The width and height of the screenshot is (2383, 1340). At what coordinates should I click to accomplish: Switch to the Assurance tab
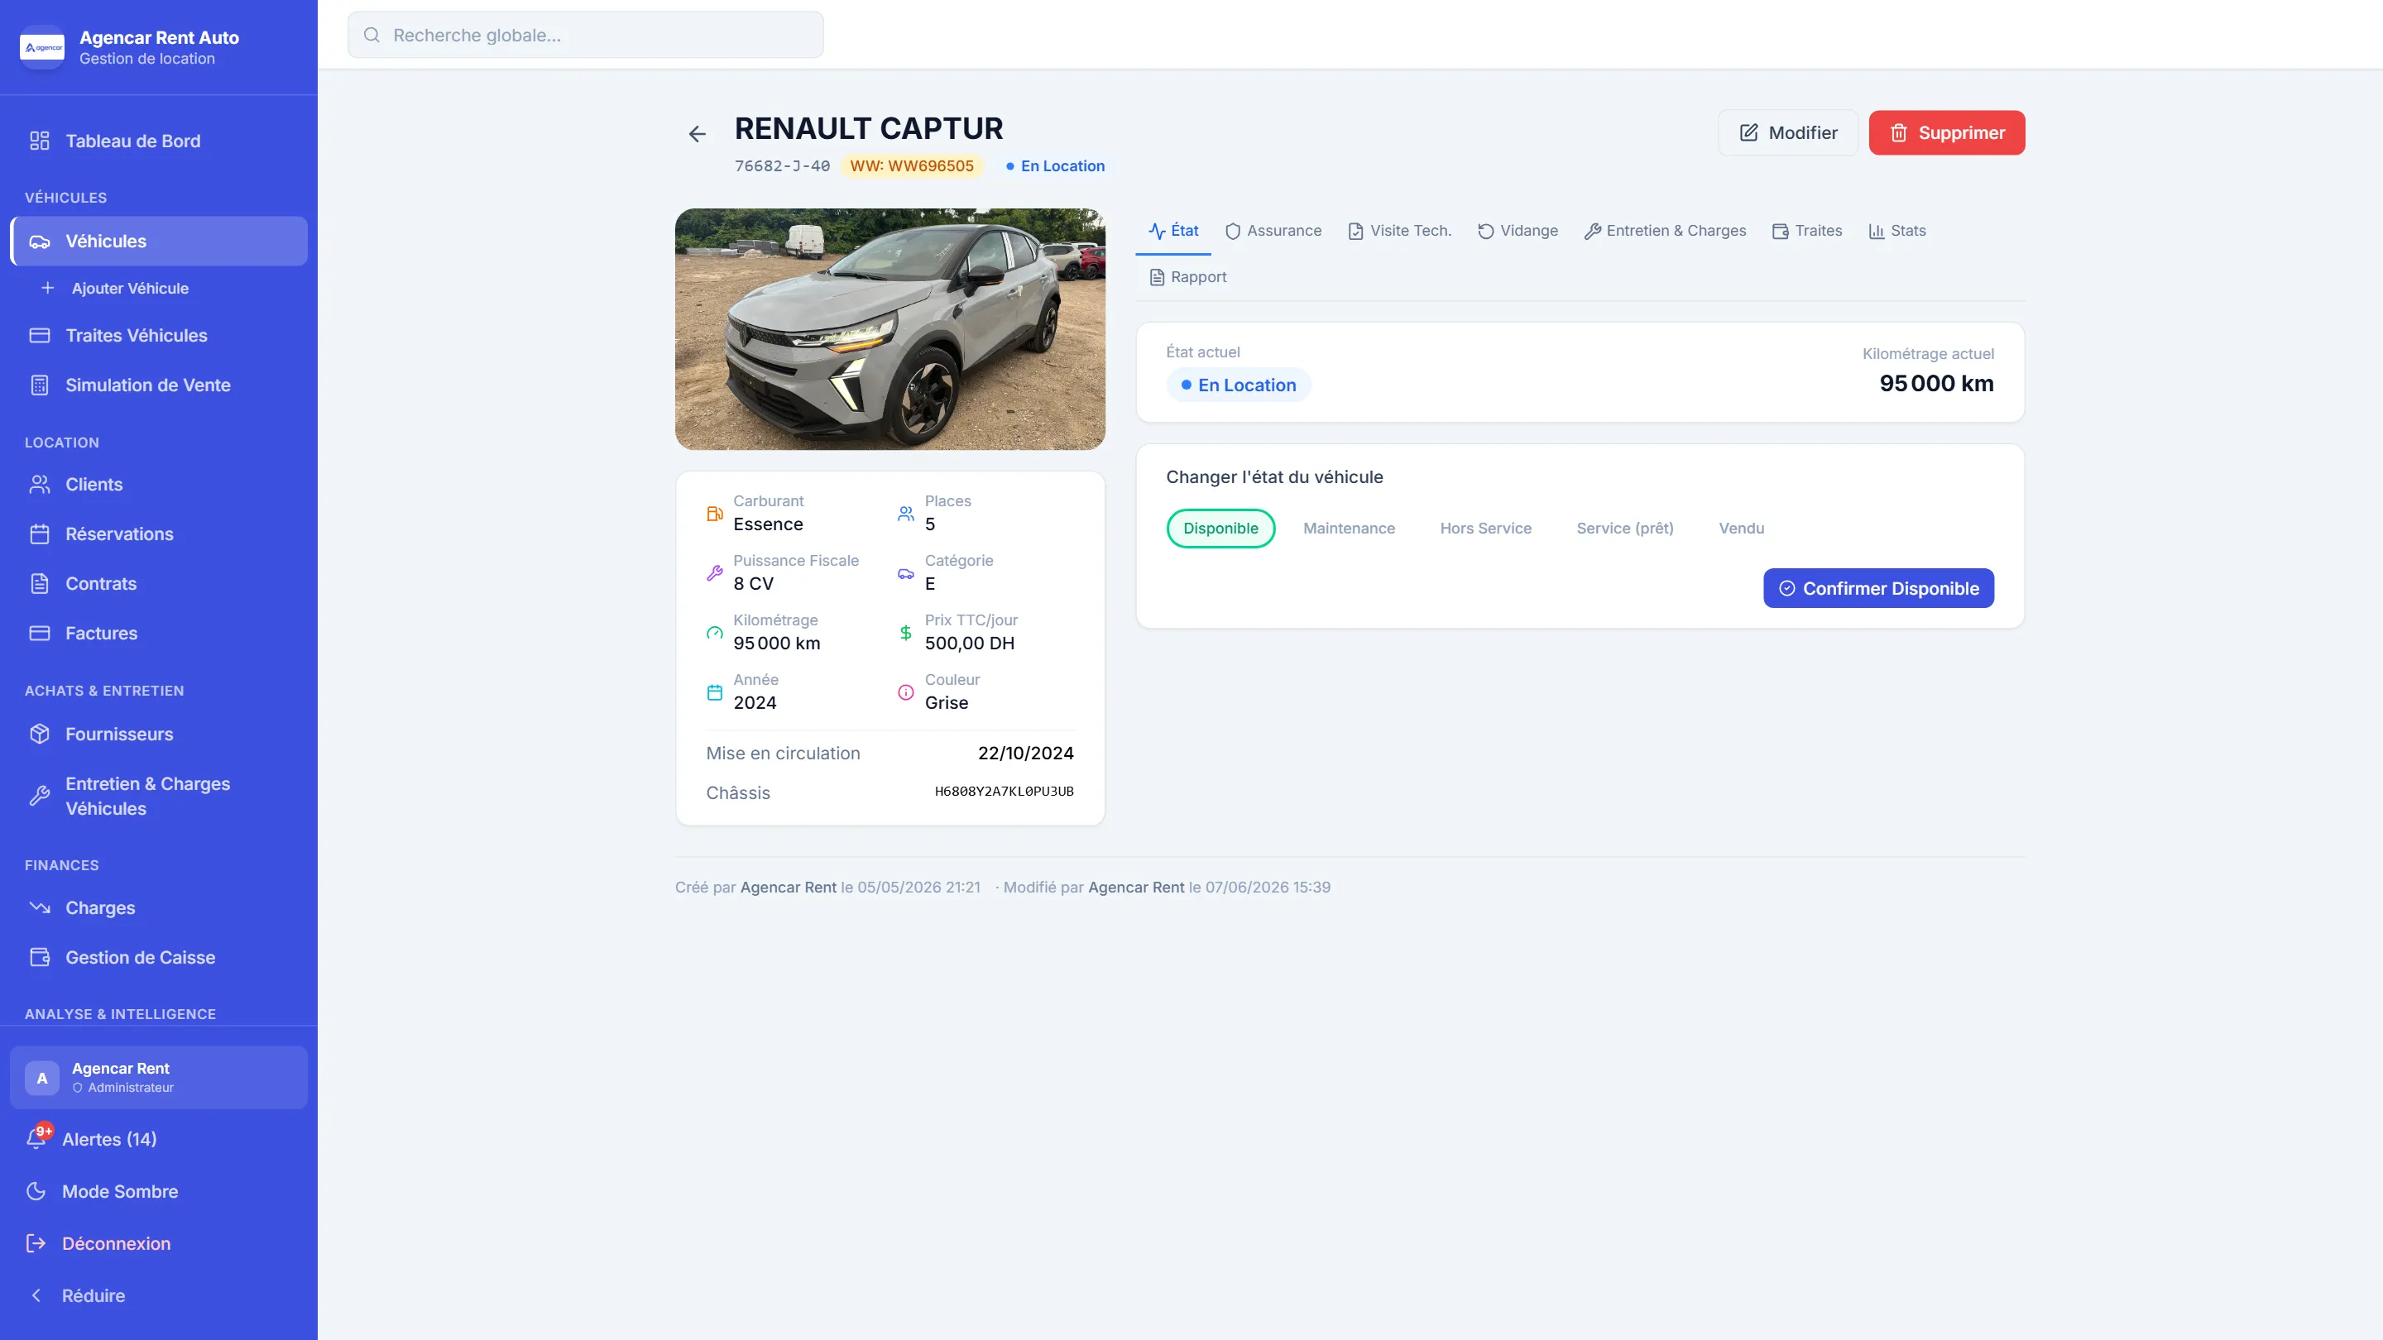pyautogui.click(x=1273, y=230)
